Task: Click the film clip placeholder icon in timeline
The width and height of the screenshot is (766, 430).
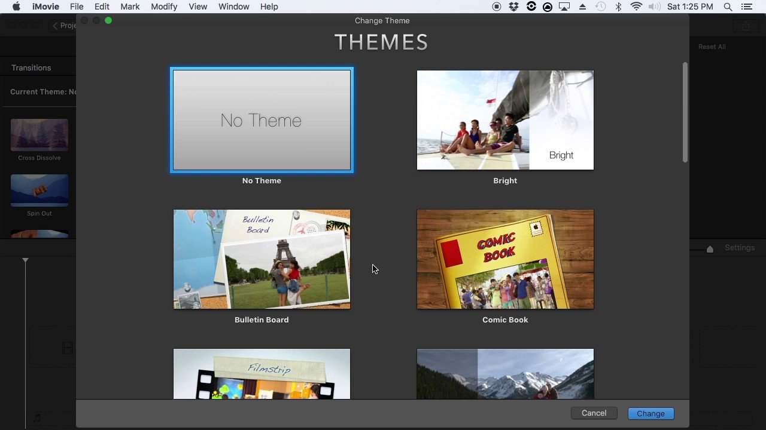Action: [x=68, y=348]
